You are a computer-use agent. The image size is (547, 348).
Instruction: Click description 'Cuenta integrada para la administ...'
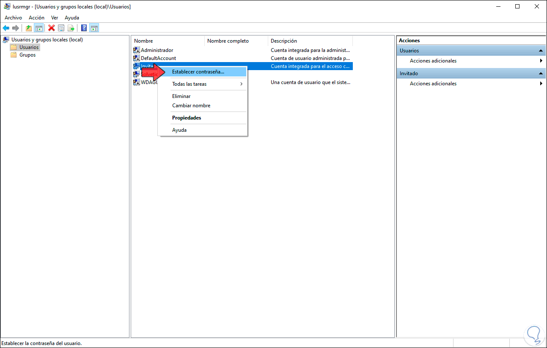(x=311, y=50)
